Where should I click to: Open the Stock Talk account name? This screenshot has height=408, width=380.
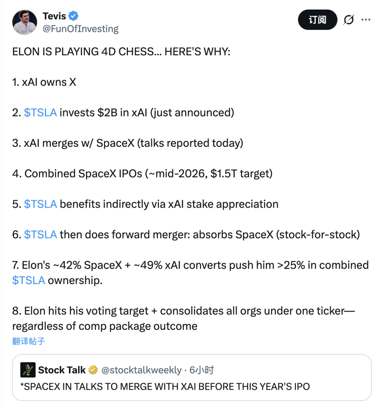[62, 370]
